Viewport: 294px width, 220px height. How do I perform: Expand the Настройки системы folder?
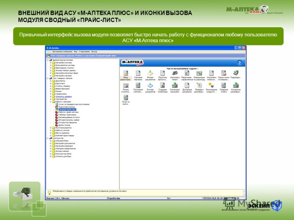pyautogui.click(x=51, y=63)
